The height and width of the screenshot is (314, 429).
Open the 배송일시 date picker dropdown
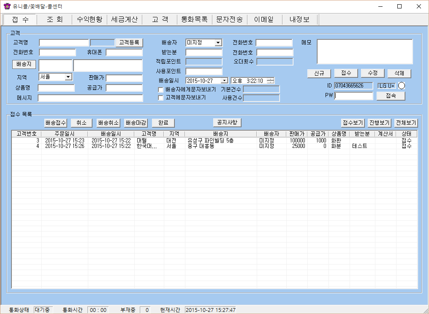(224, 81)
